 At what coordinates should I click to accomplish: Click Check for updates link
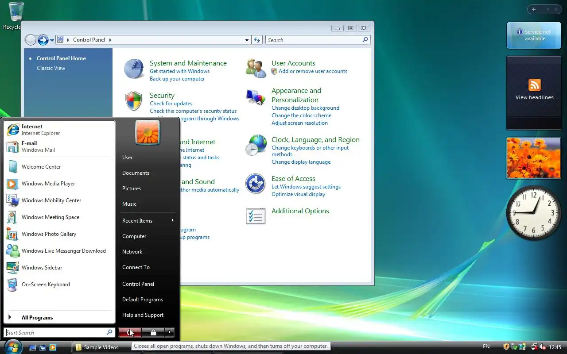click(x=171, y=104)
